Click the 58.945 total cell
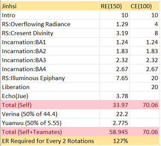The width and height of the screenshot is (161, 146). pos(115,132)
